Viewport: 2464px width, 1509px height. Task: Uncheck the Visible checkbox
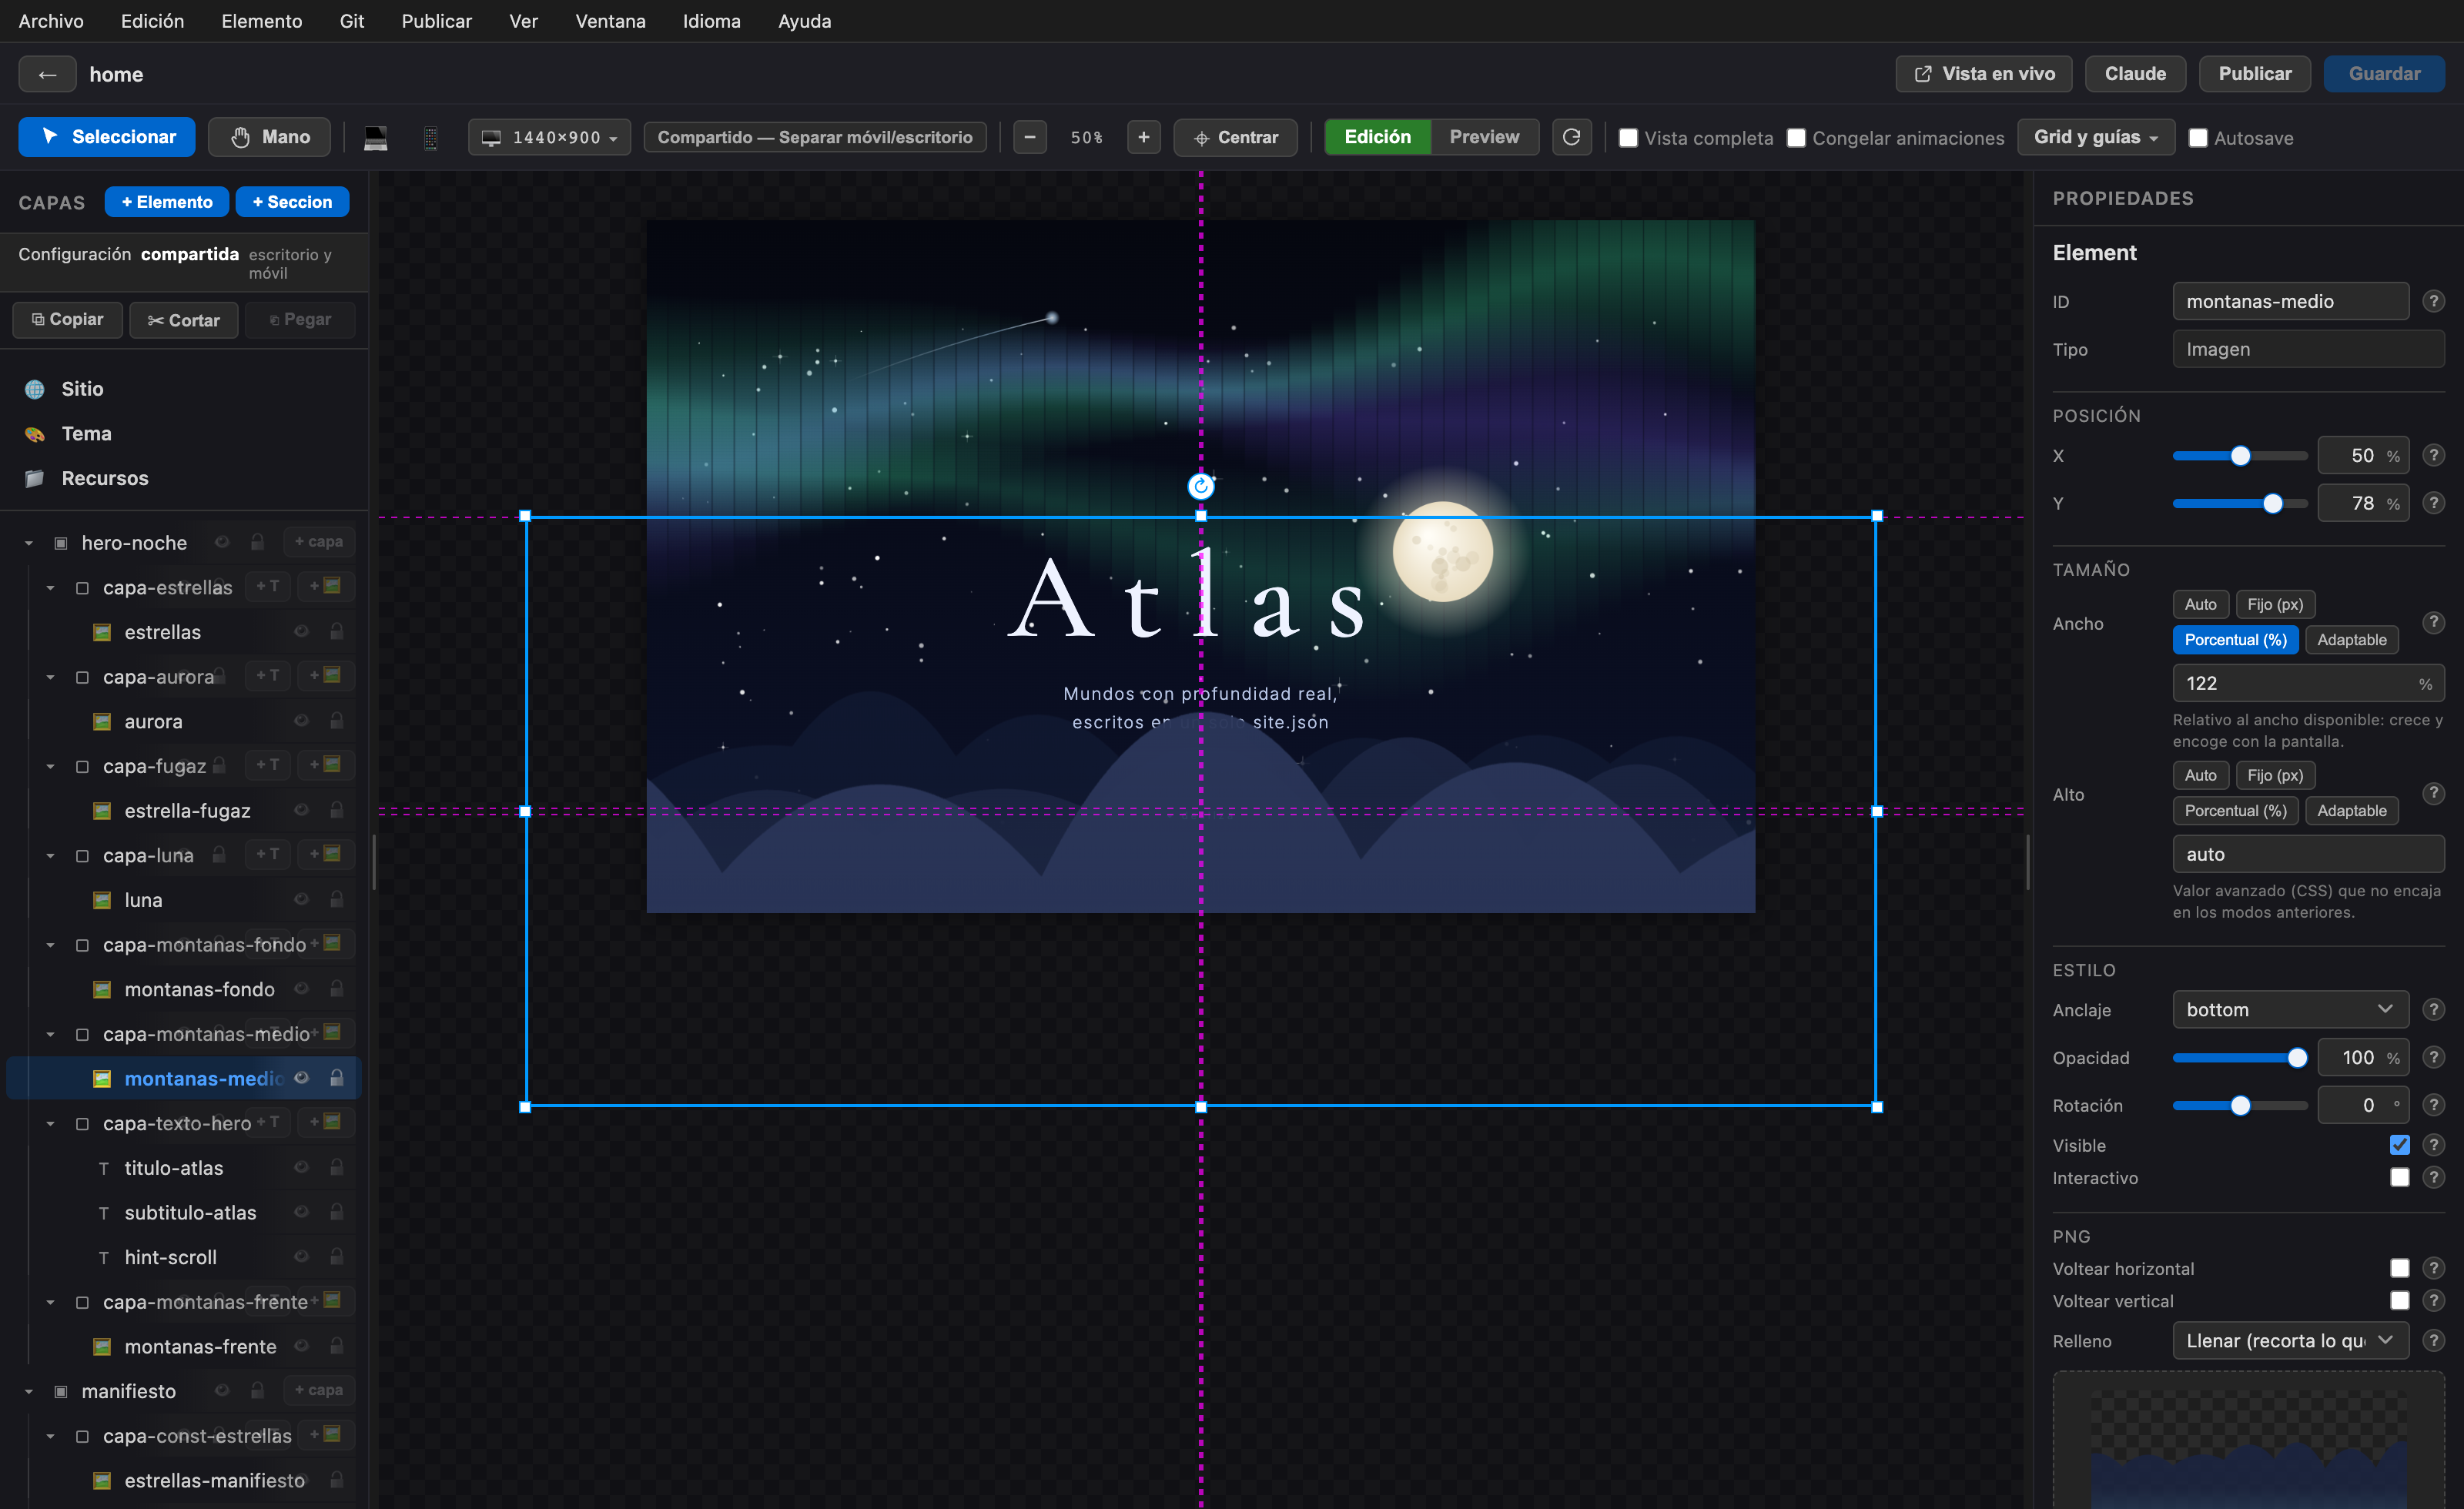point(2399,1145)
